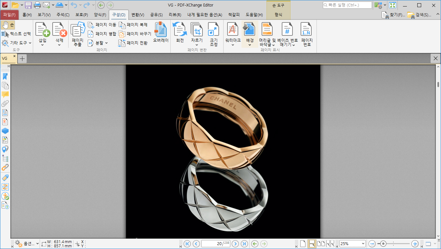Click the vertical scrollbar thumb
441x249 pixels.
(438, 85)
